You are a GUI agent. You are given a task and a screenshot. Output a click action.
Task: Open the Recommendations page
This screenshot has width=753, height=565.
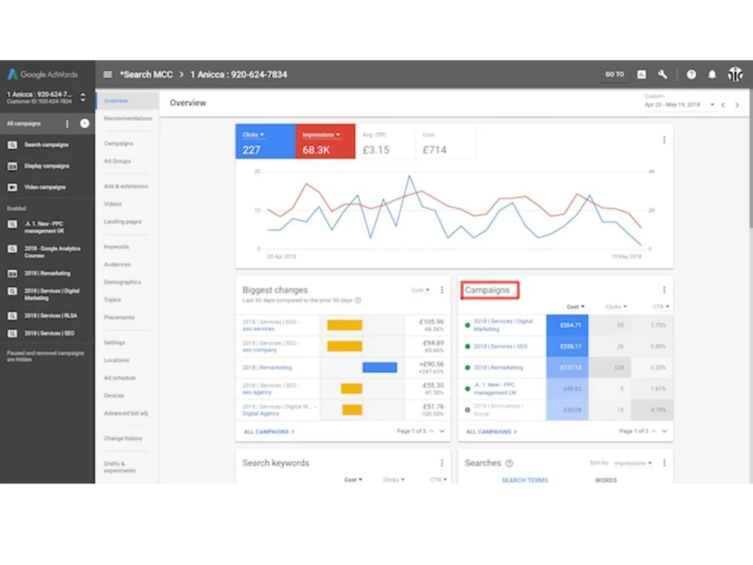(128, 118)
